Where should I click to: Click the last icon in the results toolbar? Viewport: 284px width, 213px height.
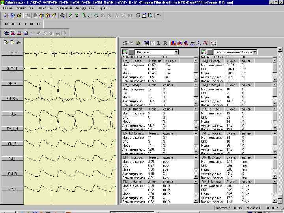[x=214, y=43]
